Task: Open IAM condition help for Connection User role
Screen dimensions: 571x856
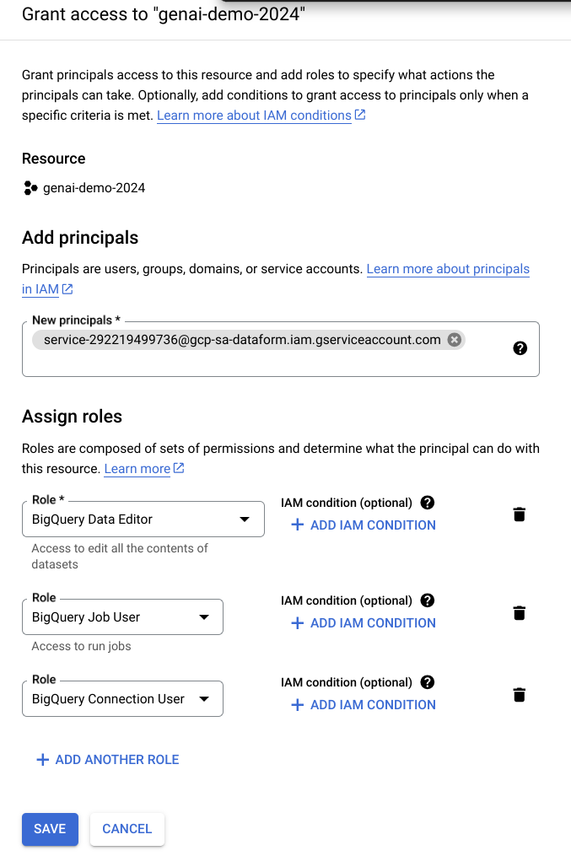Action: pyautogui.click(x=428, y=682)
